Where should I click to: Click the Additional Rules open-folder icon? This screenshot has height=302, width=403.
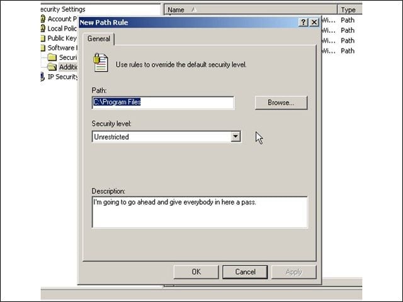52,67
